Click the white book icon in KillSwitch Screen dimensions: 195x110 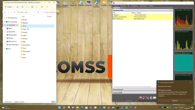coord(154,98)
